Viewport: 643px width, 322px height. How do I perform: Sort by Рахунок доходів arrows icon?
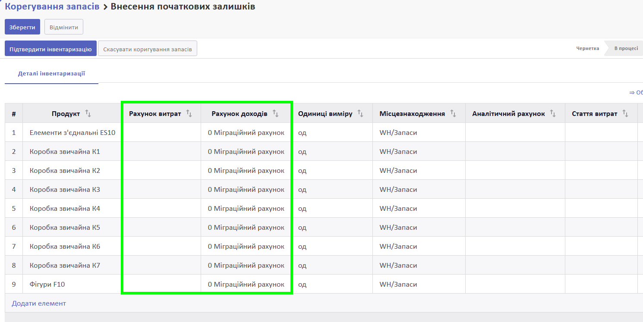click(x=276, y=113)
